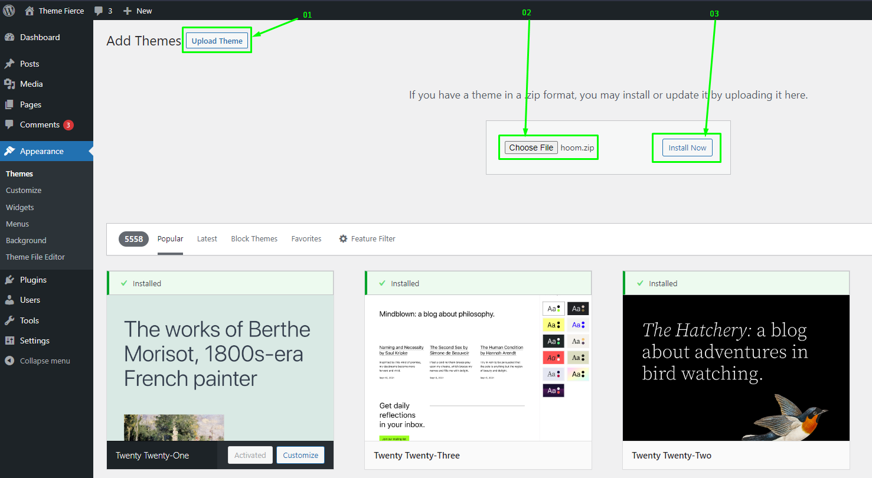Click the Users person icon
Image resolution: width=872 pixels, height=478 pixels.
[x=9, y=300]
